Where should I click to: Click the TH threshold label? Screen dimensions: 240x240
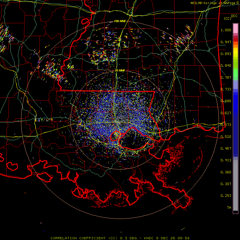point(229,208)
